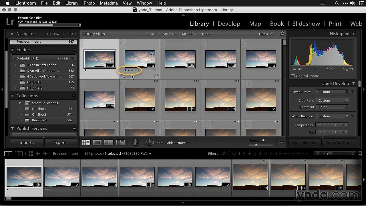The image size is (366, 206).
Task: Decrease Temperature by large step
Action: (319, 125)
